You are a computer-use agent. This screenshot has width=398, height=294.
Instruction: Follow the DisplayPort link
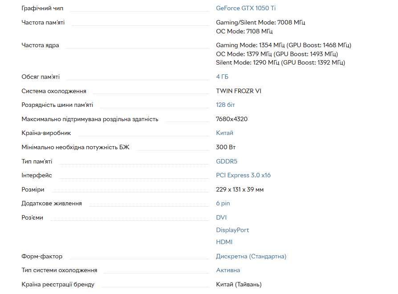click(232, 230)
